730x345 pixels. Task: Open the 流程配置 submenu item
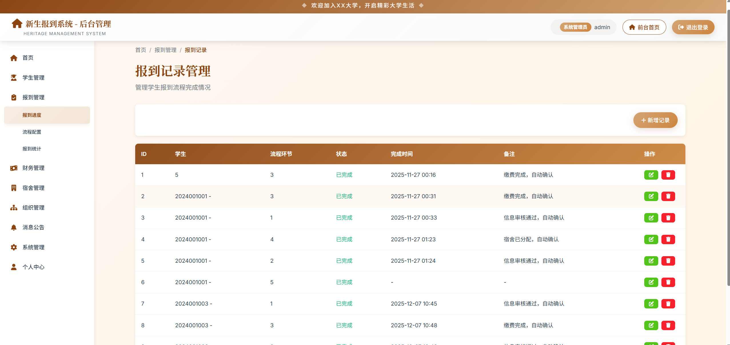point(32,132)
